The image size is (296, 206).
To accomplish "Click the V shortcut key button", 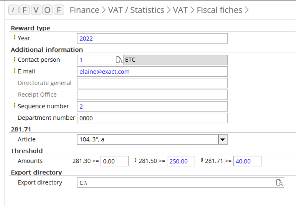I will [x=36, y=10].
